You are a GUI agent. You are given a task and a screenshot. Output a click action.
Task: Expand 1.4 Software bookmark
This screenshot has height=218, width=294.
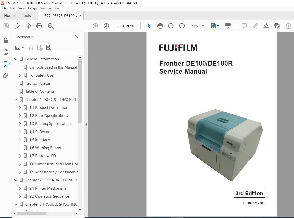pyautogui.click(x=20, y=132)
